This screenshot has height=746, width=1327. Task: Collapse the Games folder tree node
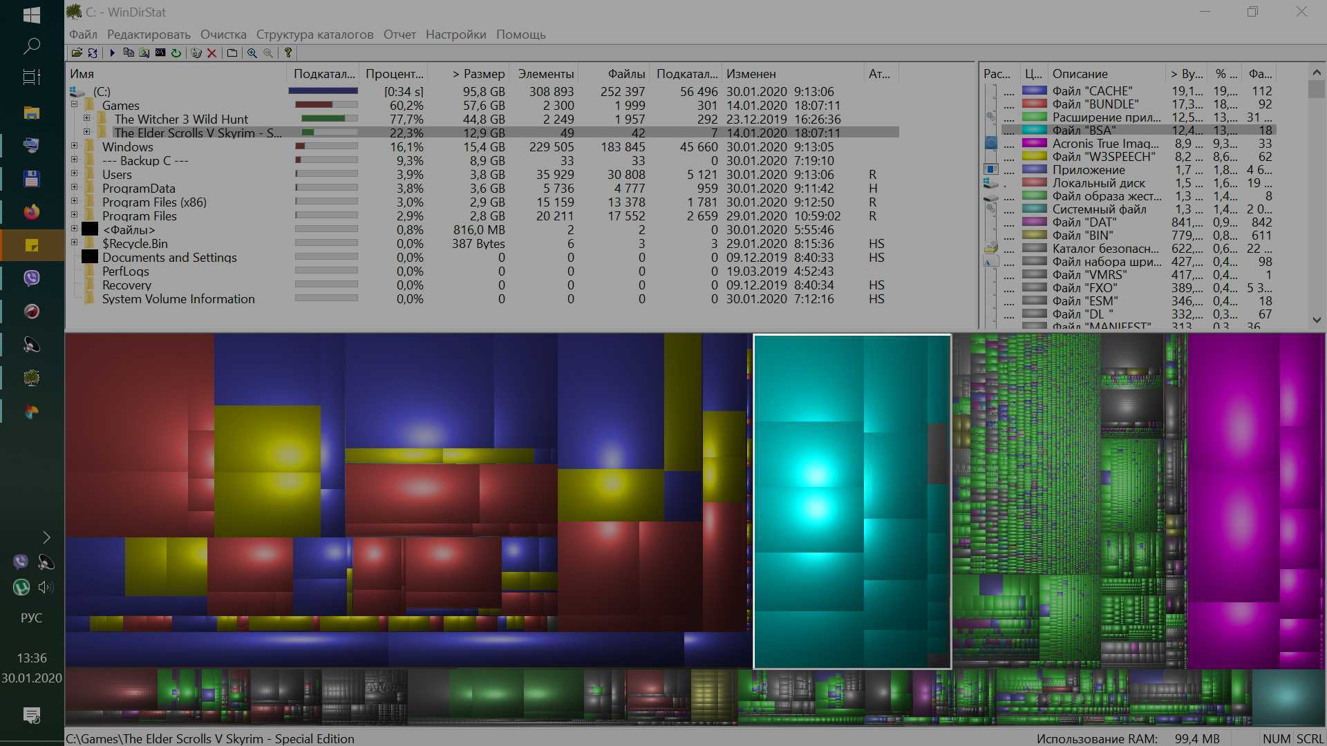coord(75,105)
